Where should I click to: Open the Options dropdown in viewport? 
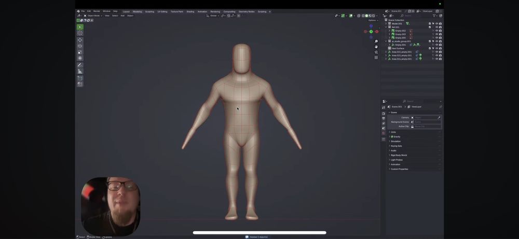tap(373, 20)
